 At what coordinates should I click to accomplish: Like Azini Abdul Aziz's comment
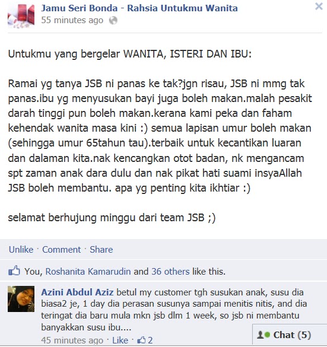pos(120,340)
